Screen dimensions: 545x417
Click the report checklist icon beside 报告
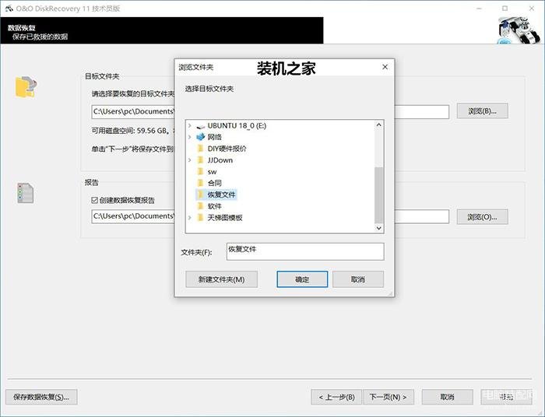(26, 193)
